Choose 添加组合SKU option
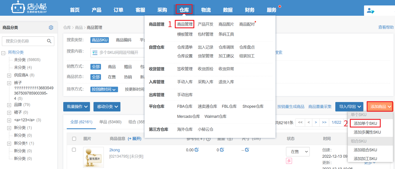395x169 pixels. click(365, 150)
